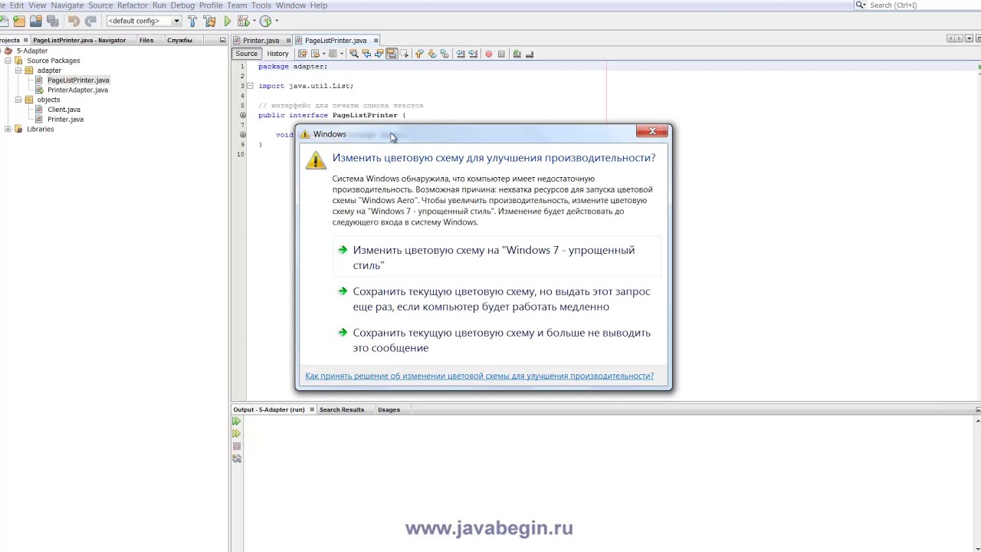Open the View menu
The height and width of the screenshot is (552, 981).
(x=38, y=5)
